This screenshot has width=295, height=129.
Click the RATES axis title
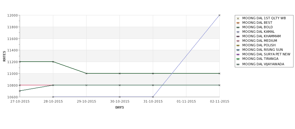[4, 56]
